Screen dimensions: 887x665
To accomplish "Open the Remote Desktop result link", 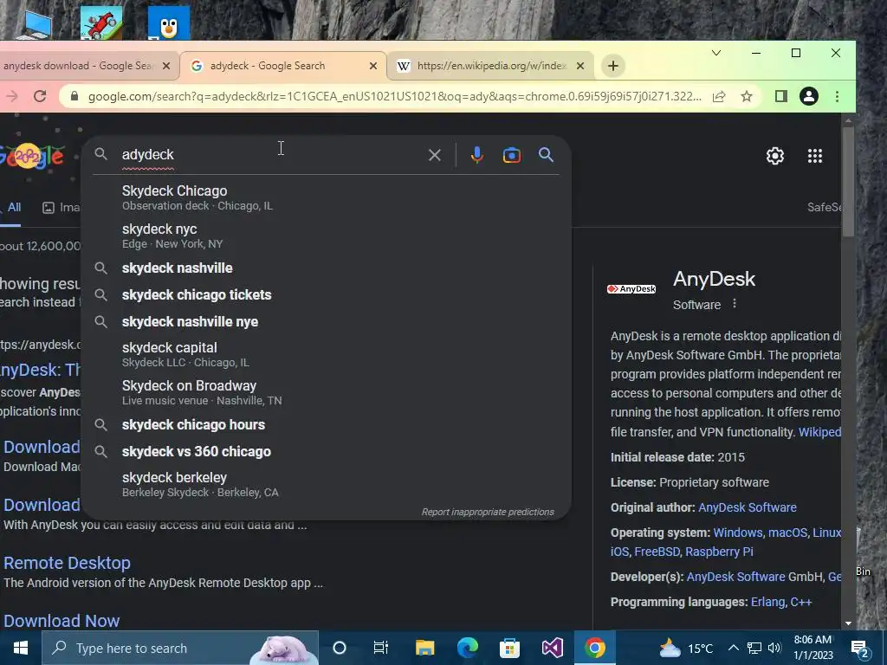I will (67, 563).
